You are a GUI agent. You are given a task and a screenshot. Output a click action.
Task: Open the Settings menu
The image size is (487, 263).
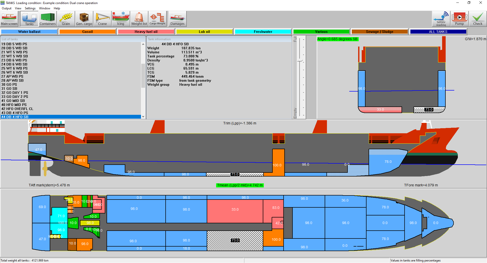30,8
